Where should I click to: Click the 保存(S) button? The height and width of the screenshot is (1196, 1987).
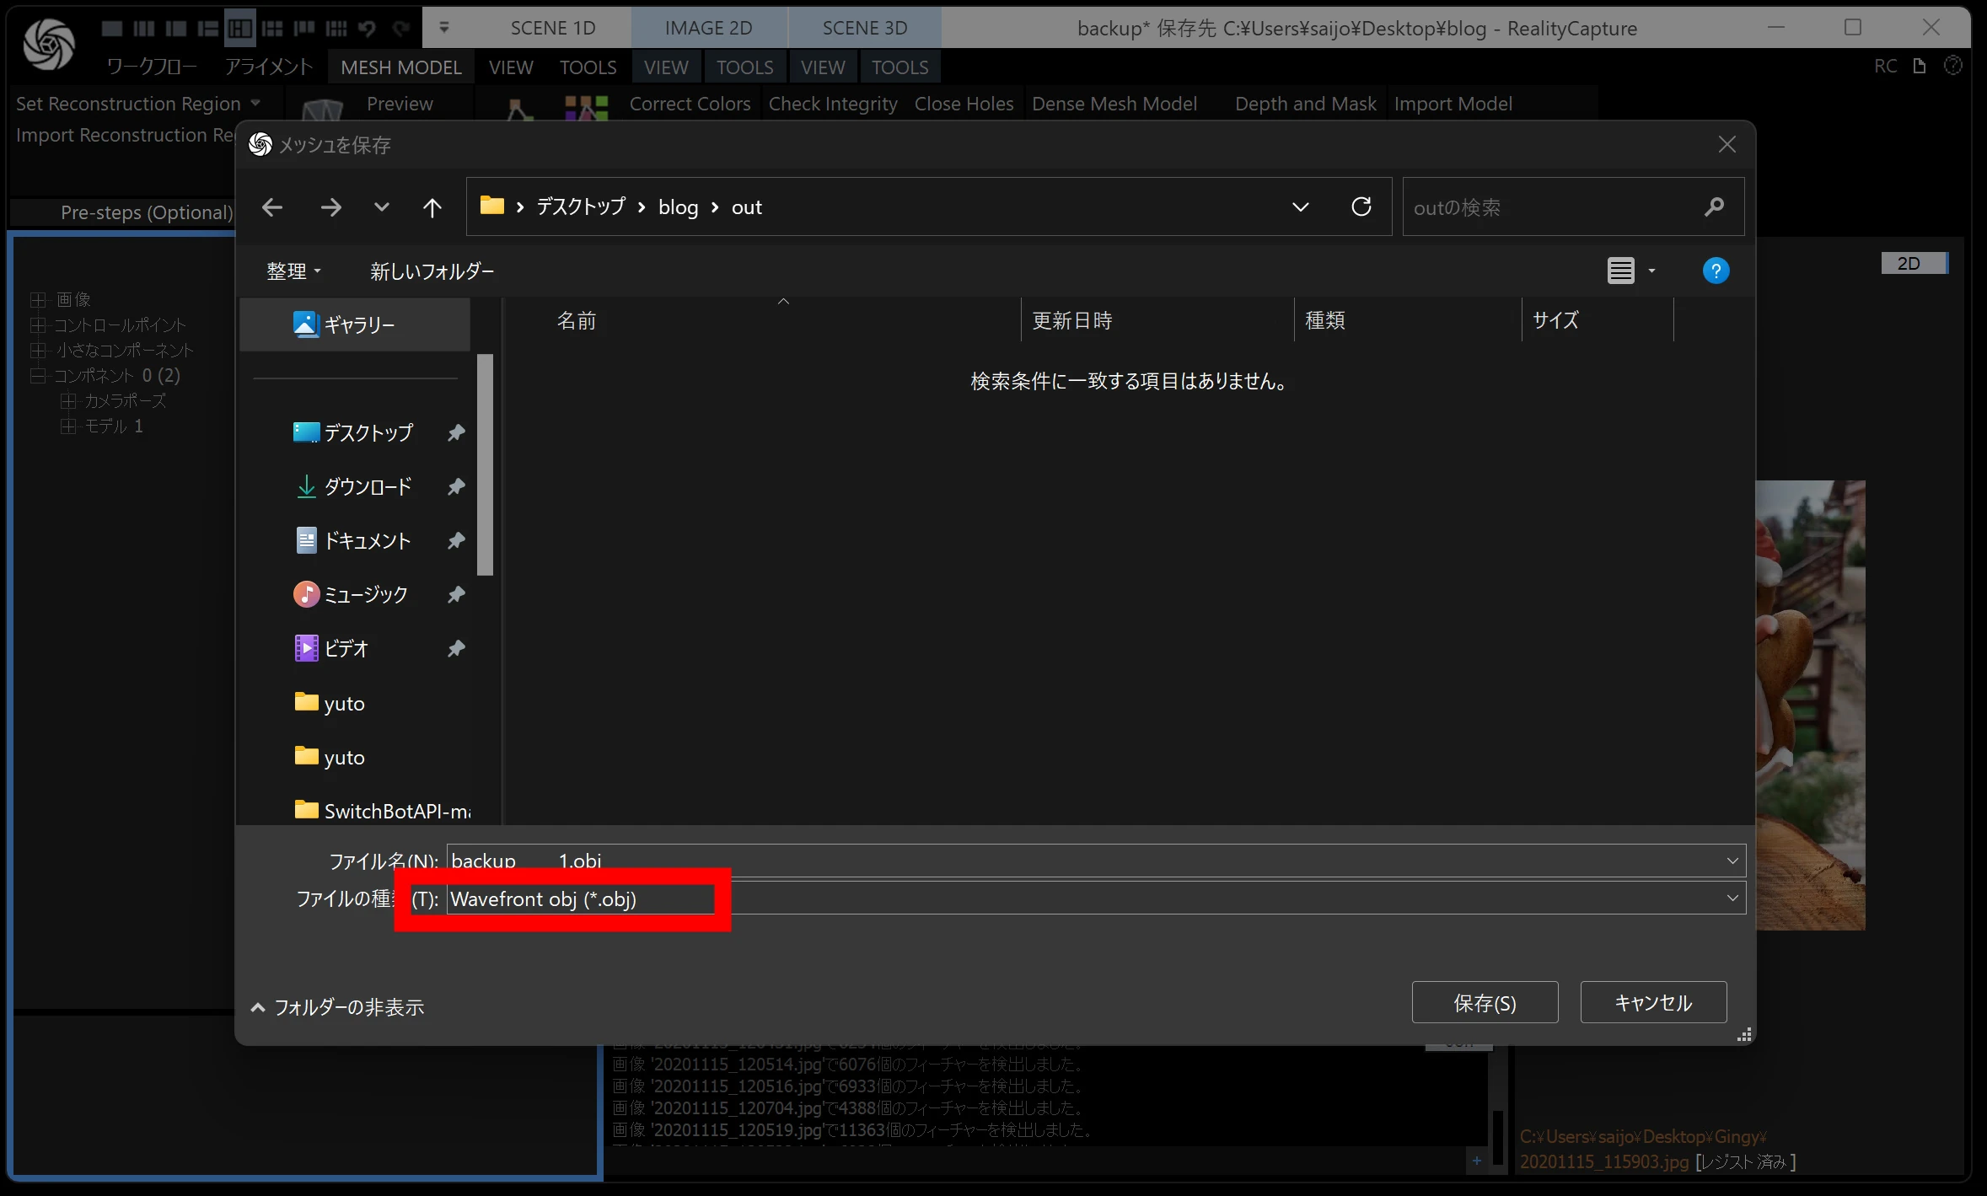pos(1484,1003)
